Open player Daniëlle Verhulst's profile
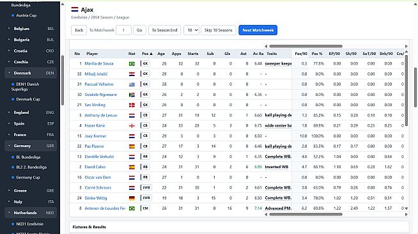The width and height of the screenshot is (418, 234). click(99, 157)
